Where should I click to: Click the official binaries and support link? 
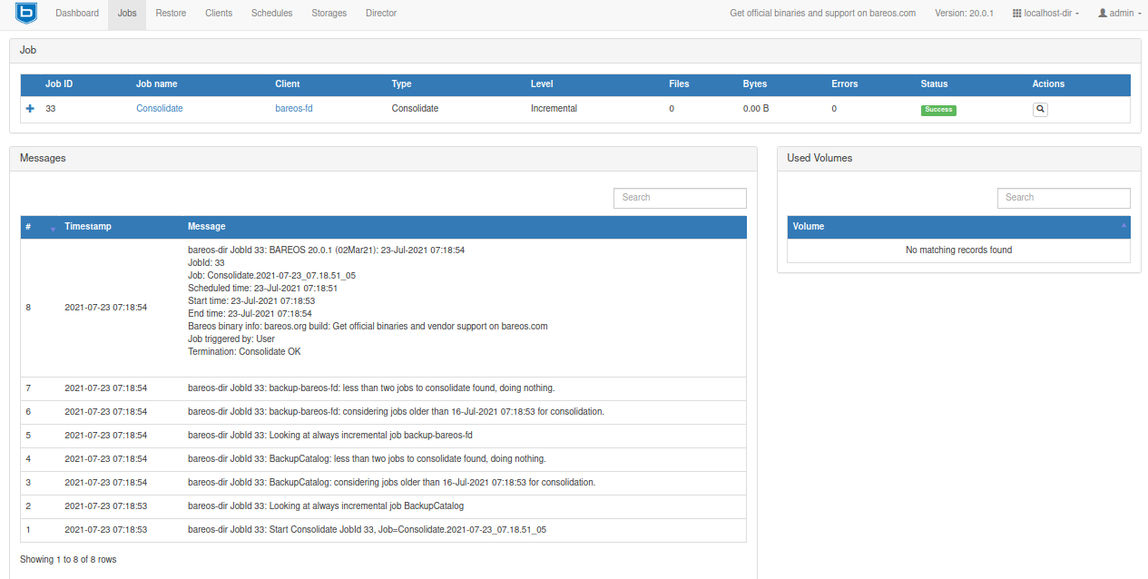822,14
